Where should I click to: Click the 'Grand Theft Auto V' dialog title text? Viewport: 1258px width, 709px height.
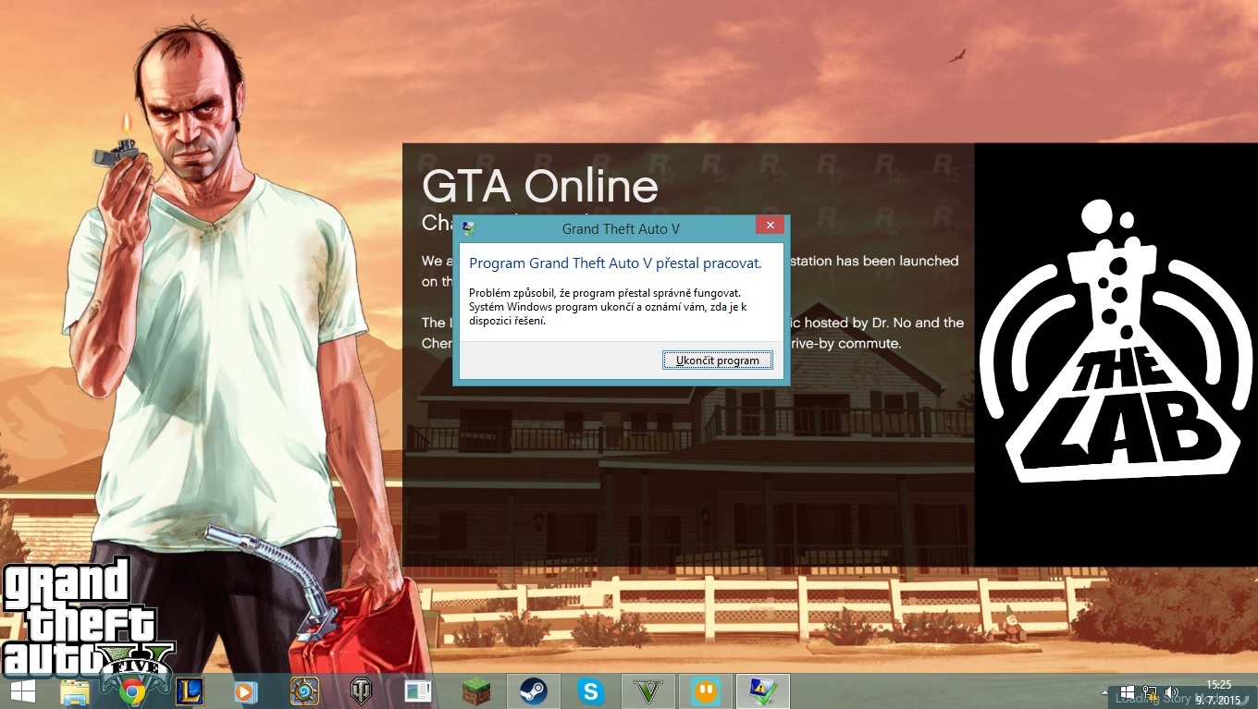pyautogui.click(x=621, y=227)
